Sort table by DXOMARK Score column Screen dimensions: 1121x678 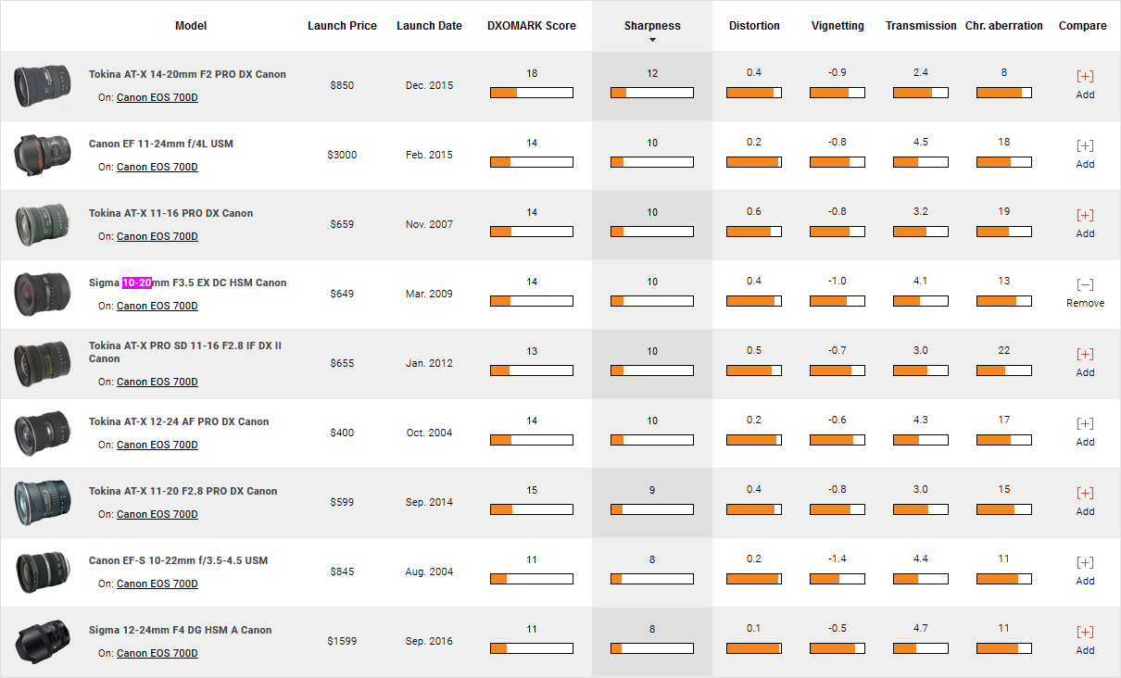(x=531, y=26)
